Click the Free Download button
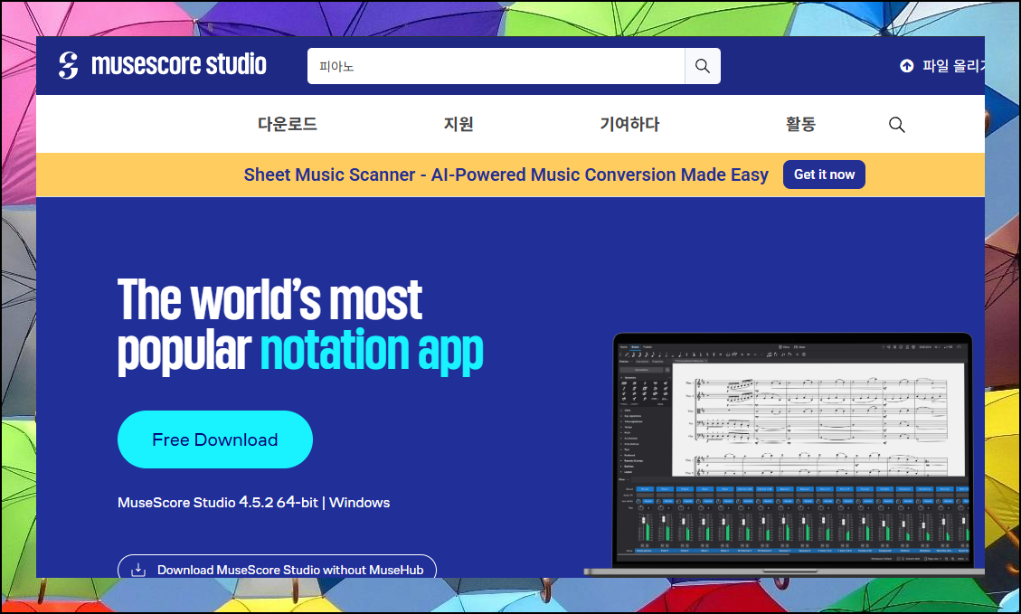 tap(215, 439)
